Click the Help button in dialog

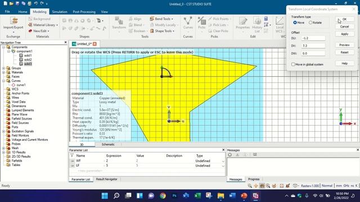[x=344, y=63]
